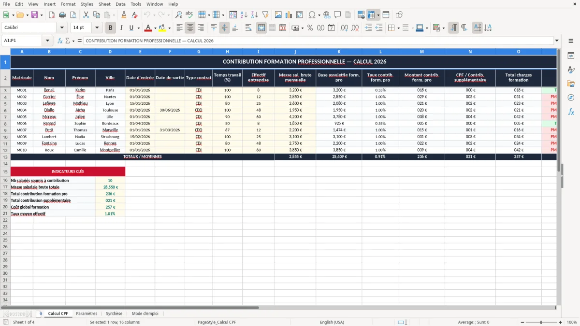Toggle Merge and Center Cells
580x326 pixels.
261,28
